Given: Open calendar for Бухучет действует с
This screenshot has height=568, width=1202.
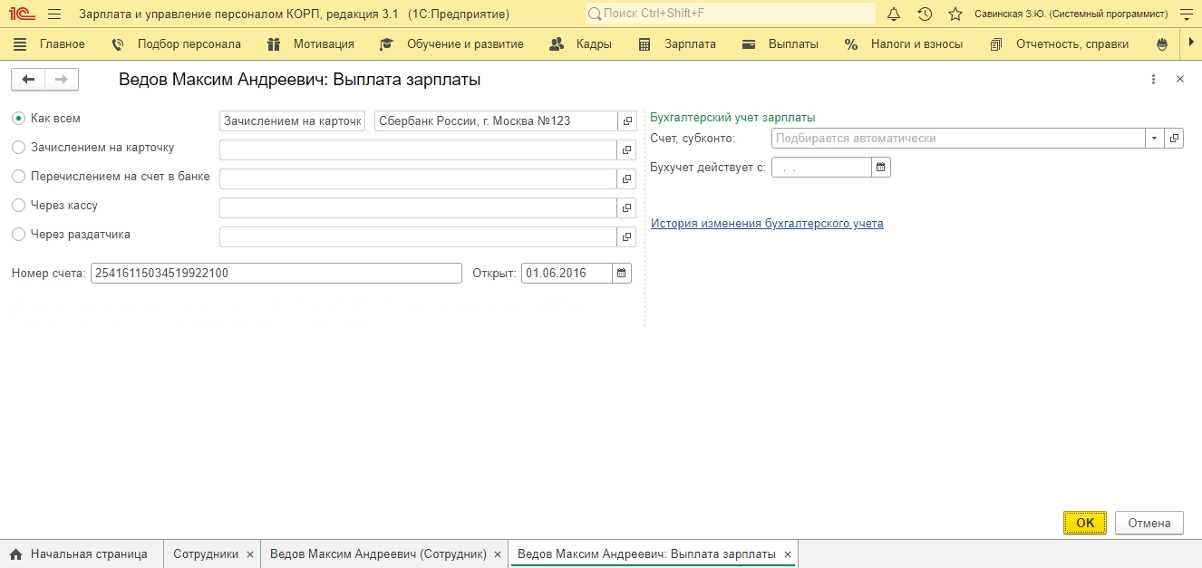Looking at the screenshot, I should [x=881, y=168].
